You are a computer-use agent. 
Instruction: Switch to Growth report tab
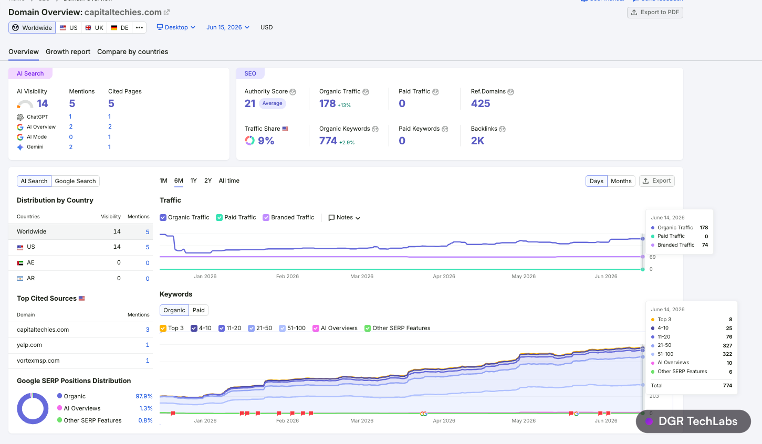(68, 52)
